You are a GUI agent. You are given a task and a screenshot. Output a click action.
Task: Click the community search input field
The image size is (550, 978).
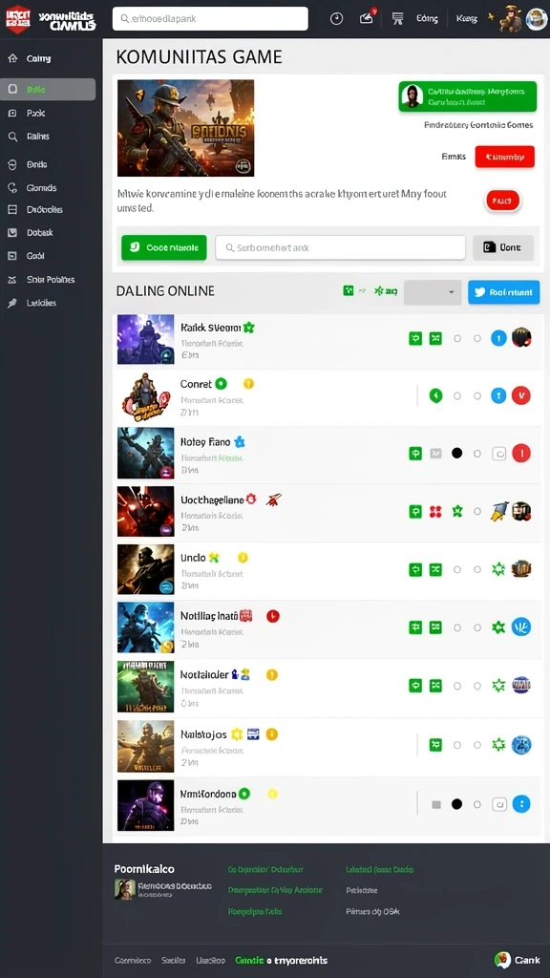(341, 247)
